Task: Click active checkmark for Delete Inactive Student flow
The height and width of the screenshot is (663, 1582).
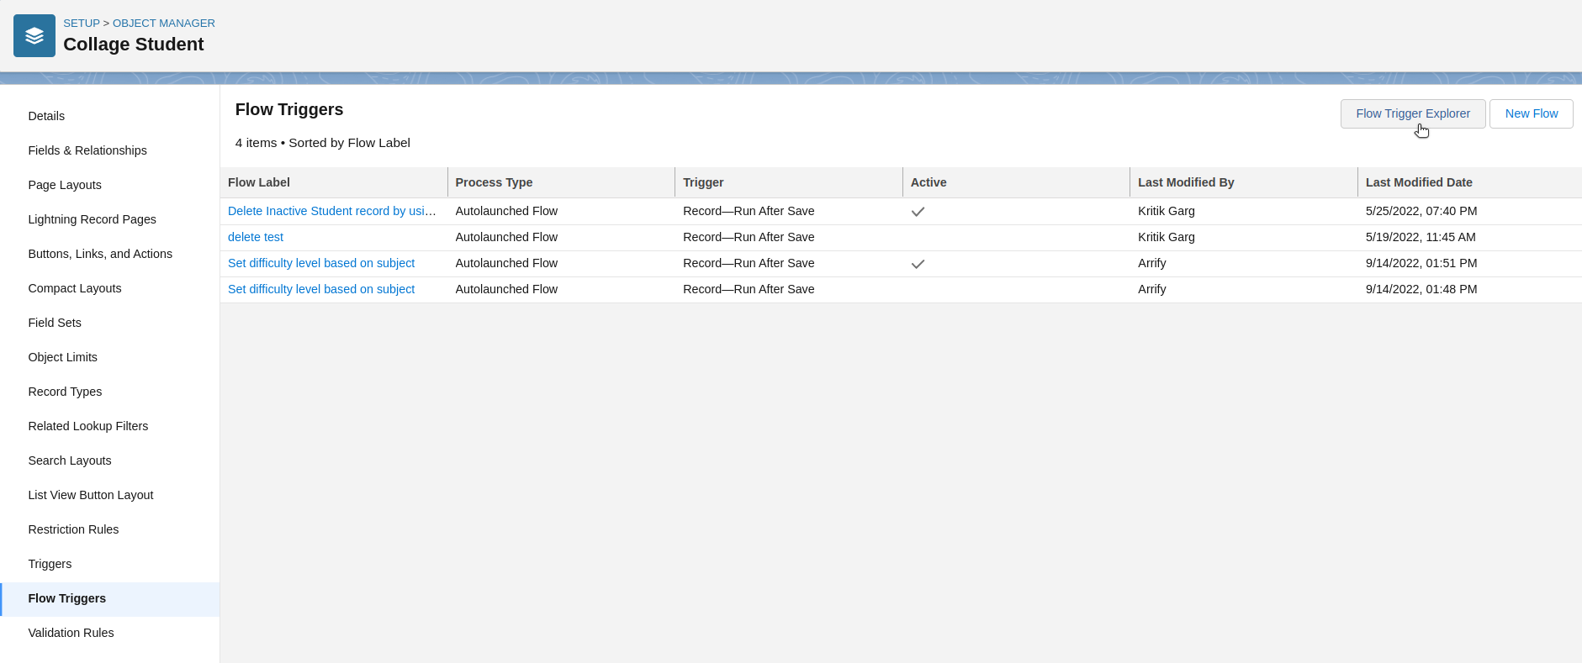Action: point(918,212)
